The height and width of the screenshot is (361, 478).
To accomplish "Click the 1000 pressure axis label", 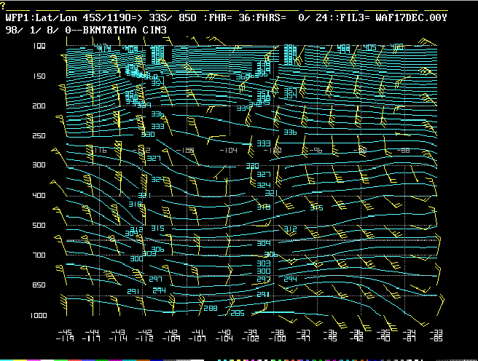I will 39,316.
